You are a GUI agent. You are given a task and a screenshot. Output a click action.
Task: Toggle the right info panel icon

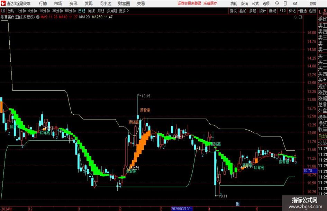coord(300,17)
